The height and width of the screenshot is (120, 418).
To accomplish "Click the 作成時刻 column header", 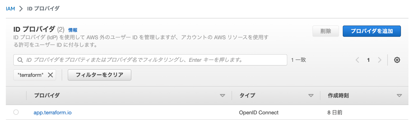I will (338, 96).
